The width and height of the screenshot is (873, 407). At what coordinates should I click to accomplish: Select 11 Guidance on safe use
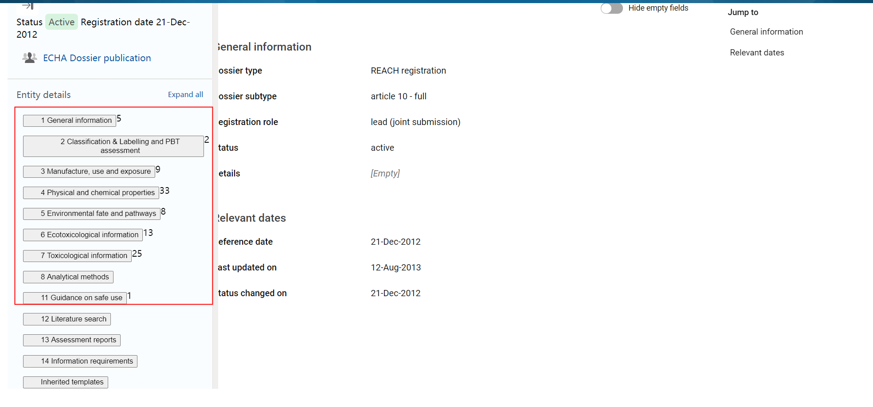[x=75, y=298]
